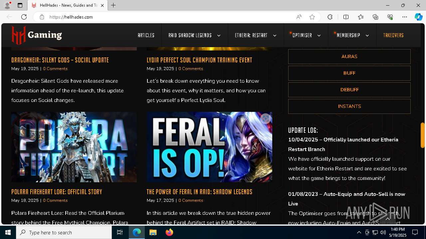The width and height of the screenshot is (426, 239).
Task: Open Polara Fireheart Lore: Official Story link
Action: tap(57, 192)
